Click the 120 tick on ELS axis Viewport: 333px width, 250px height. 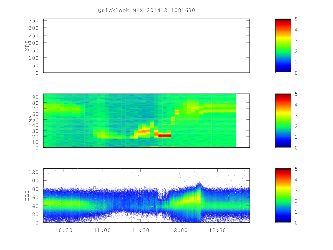[x=33, y=172]
